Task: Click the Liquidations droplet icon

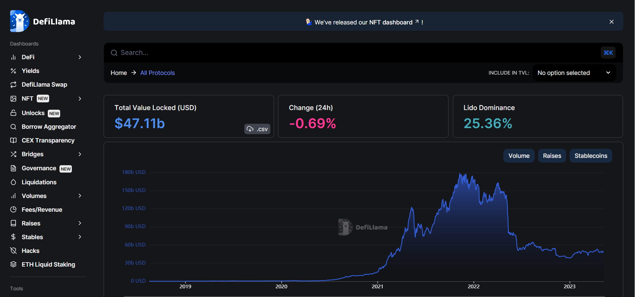Action: (13, 182)
